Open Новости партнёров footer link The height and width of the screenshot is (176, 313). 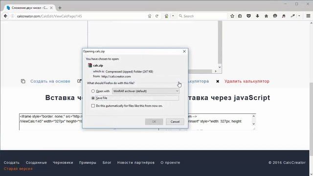click(x=136, y=162)
